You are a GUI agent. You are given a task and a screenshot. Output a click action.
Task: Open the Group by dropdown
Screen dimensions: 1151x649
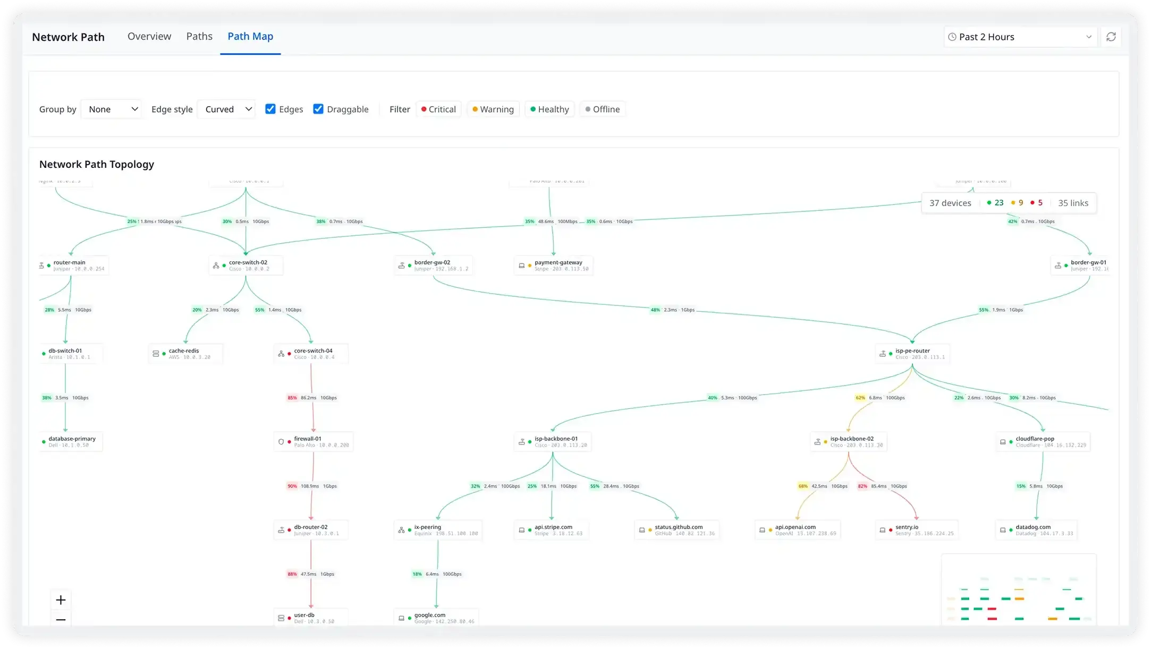111,109
